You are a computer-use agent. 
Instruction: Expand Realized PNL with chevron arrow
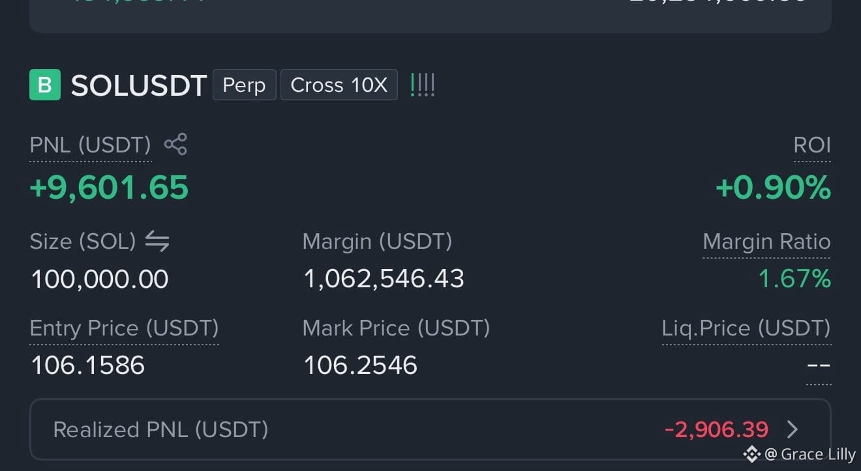[793, 429]
